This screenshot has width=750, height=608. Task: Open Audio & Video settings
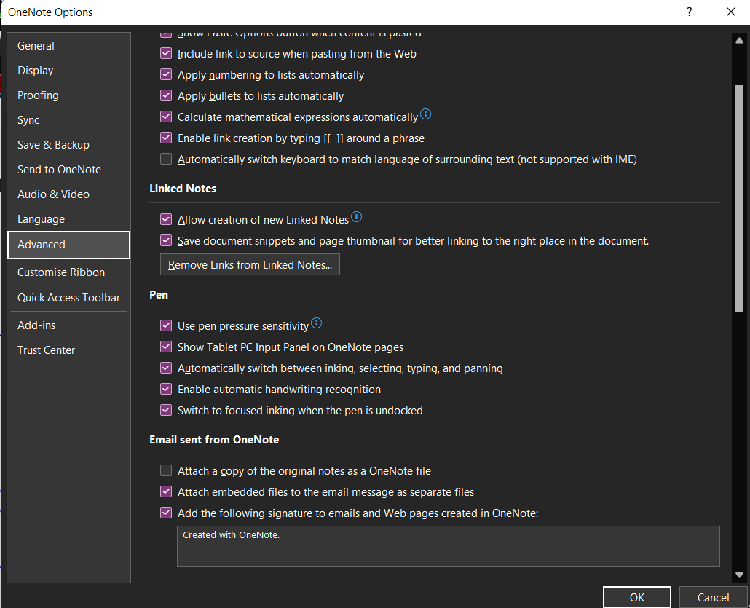point(69,194)
